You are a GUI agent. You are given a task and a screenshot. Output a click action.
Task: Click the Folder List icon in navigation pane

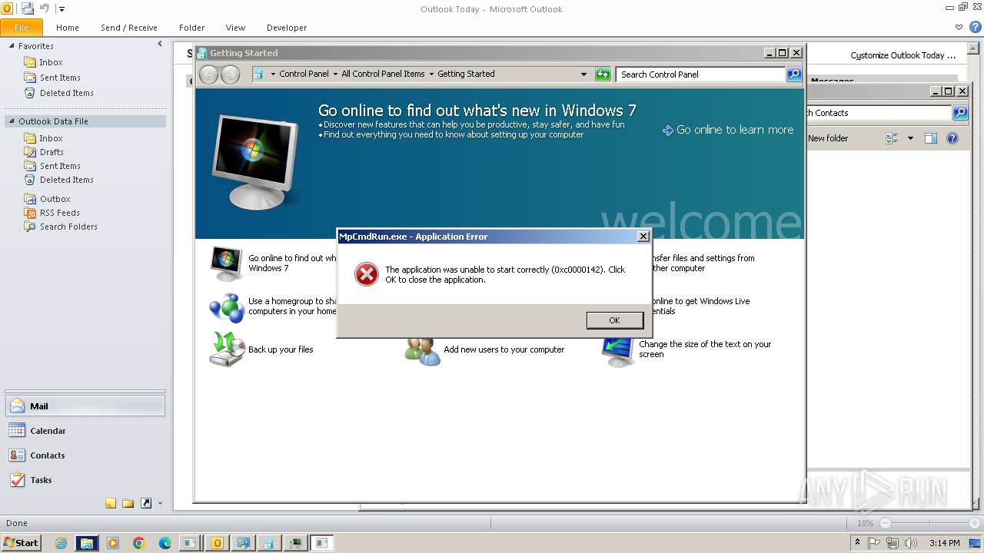click(x=128, y=504)
